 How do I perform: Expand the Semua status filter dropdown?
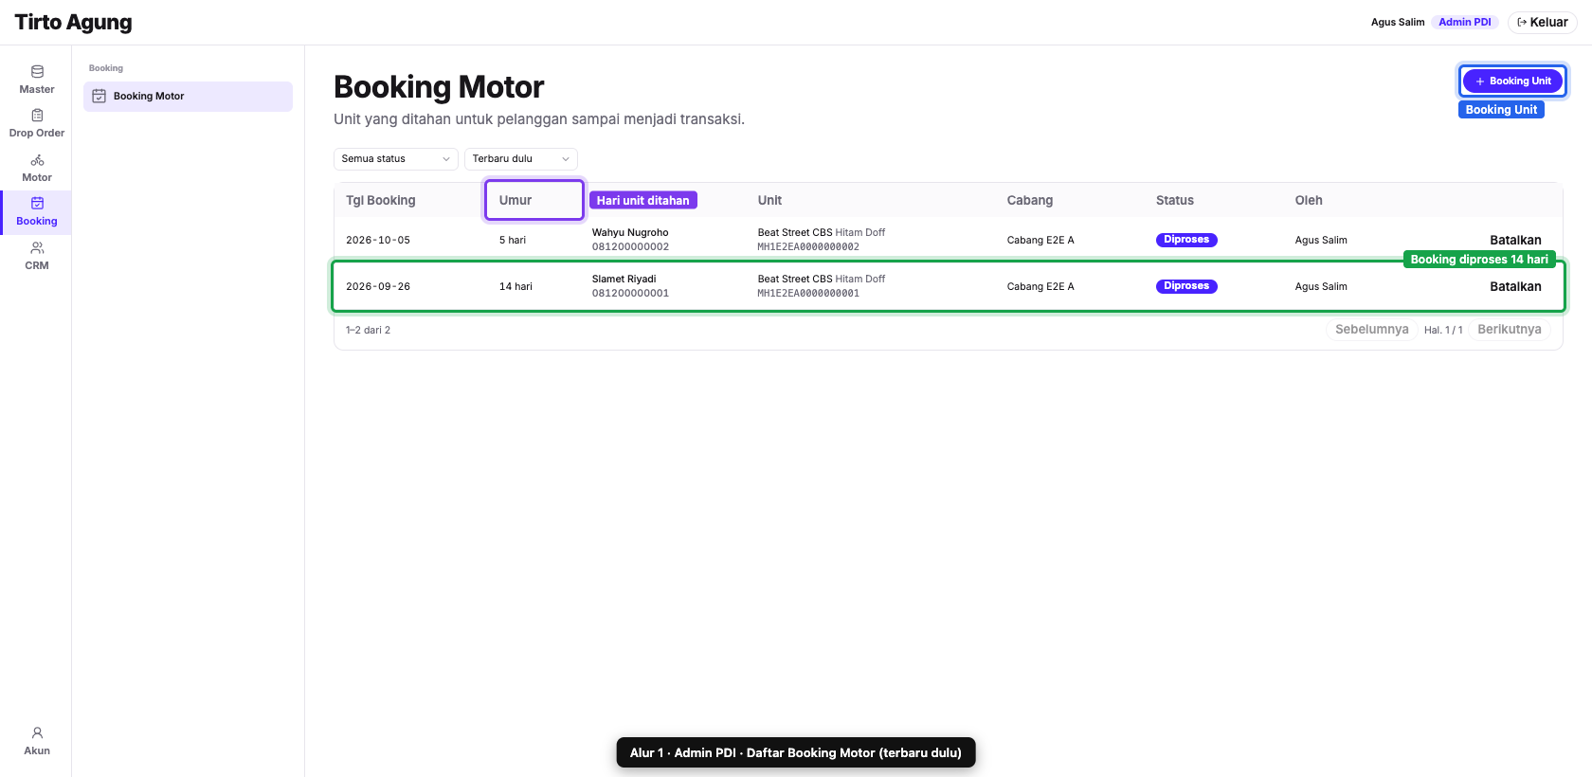click(396, 159)
